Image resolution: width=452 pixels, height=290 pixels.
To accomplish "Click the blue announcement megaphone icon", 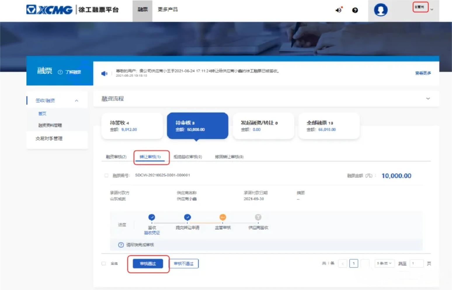I will tap(104, 73).
